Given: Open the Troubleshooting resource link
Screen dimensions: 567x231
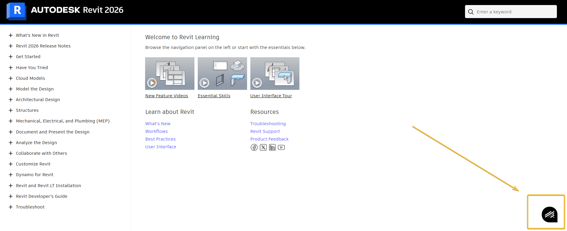Looking at the screenshot, I should point(268,124).
